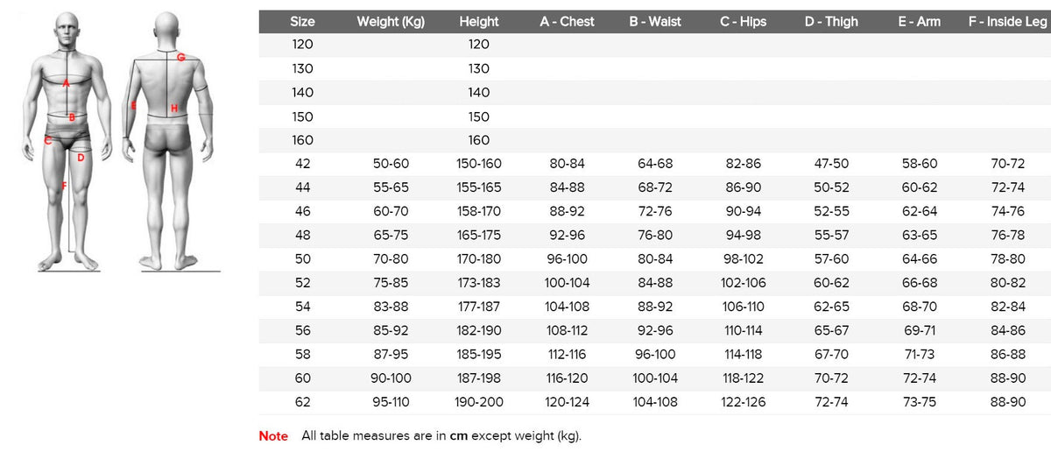Click the red Note label below table
The width and height of the screenshot is (1051, 459).
273,435
